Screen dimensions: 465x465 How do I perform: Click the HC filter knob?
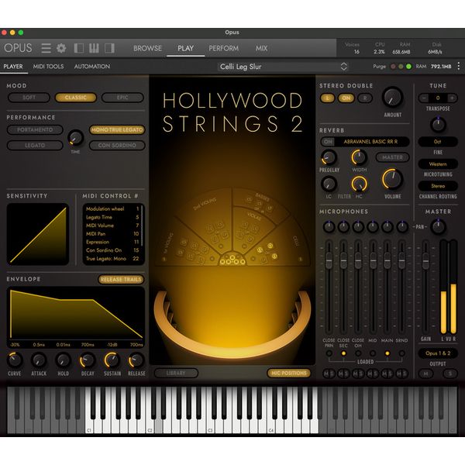click(x=359, y=184)
